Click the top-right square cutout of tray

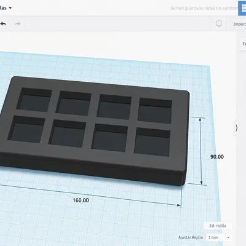(155, 111)
